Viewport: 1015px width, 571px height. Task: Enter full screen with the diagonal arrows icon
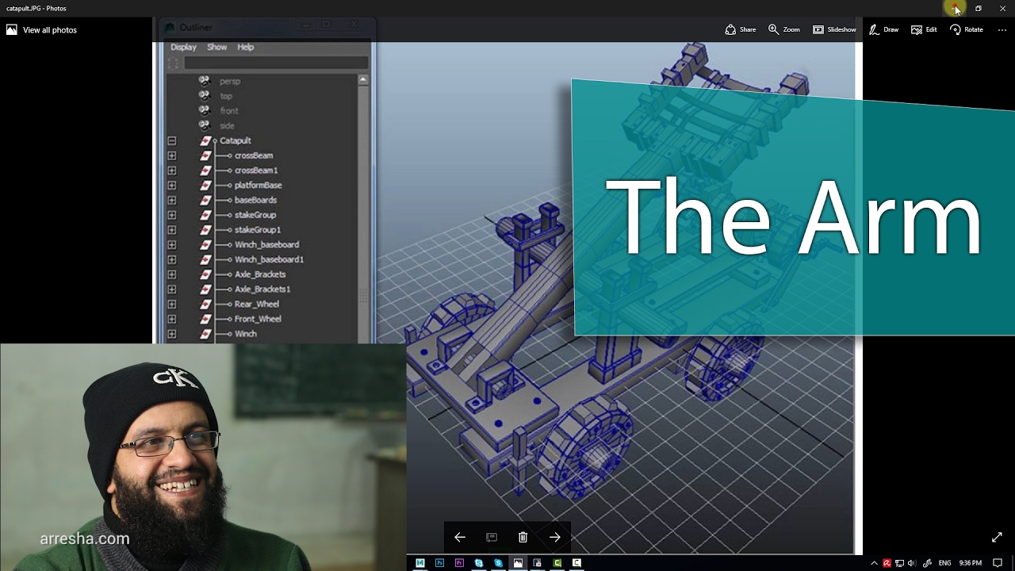pyautogui.click(x=997, y=537)
